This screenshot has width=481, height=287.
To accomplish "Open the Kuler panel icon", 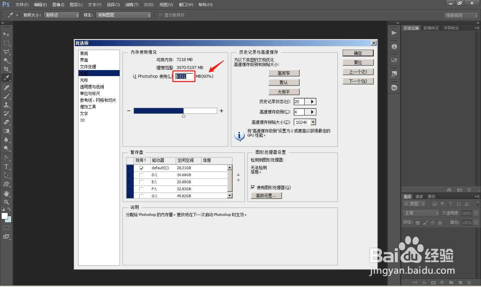I will (394, 88).
